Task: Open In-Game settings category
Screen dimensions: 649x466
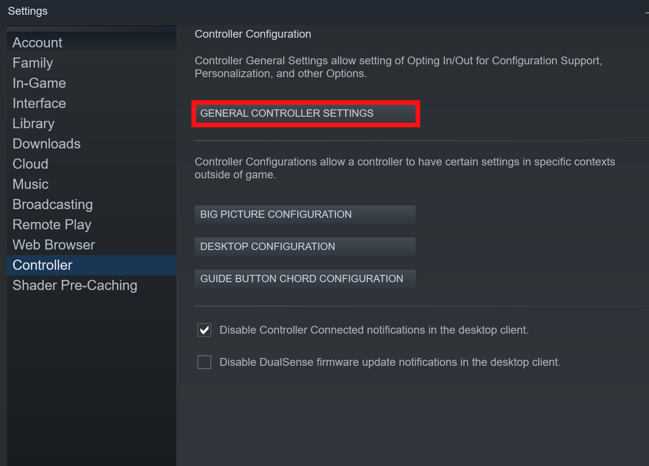Action: [x=39, y=83]
